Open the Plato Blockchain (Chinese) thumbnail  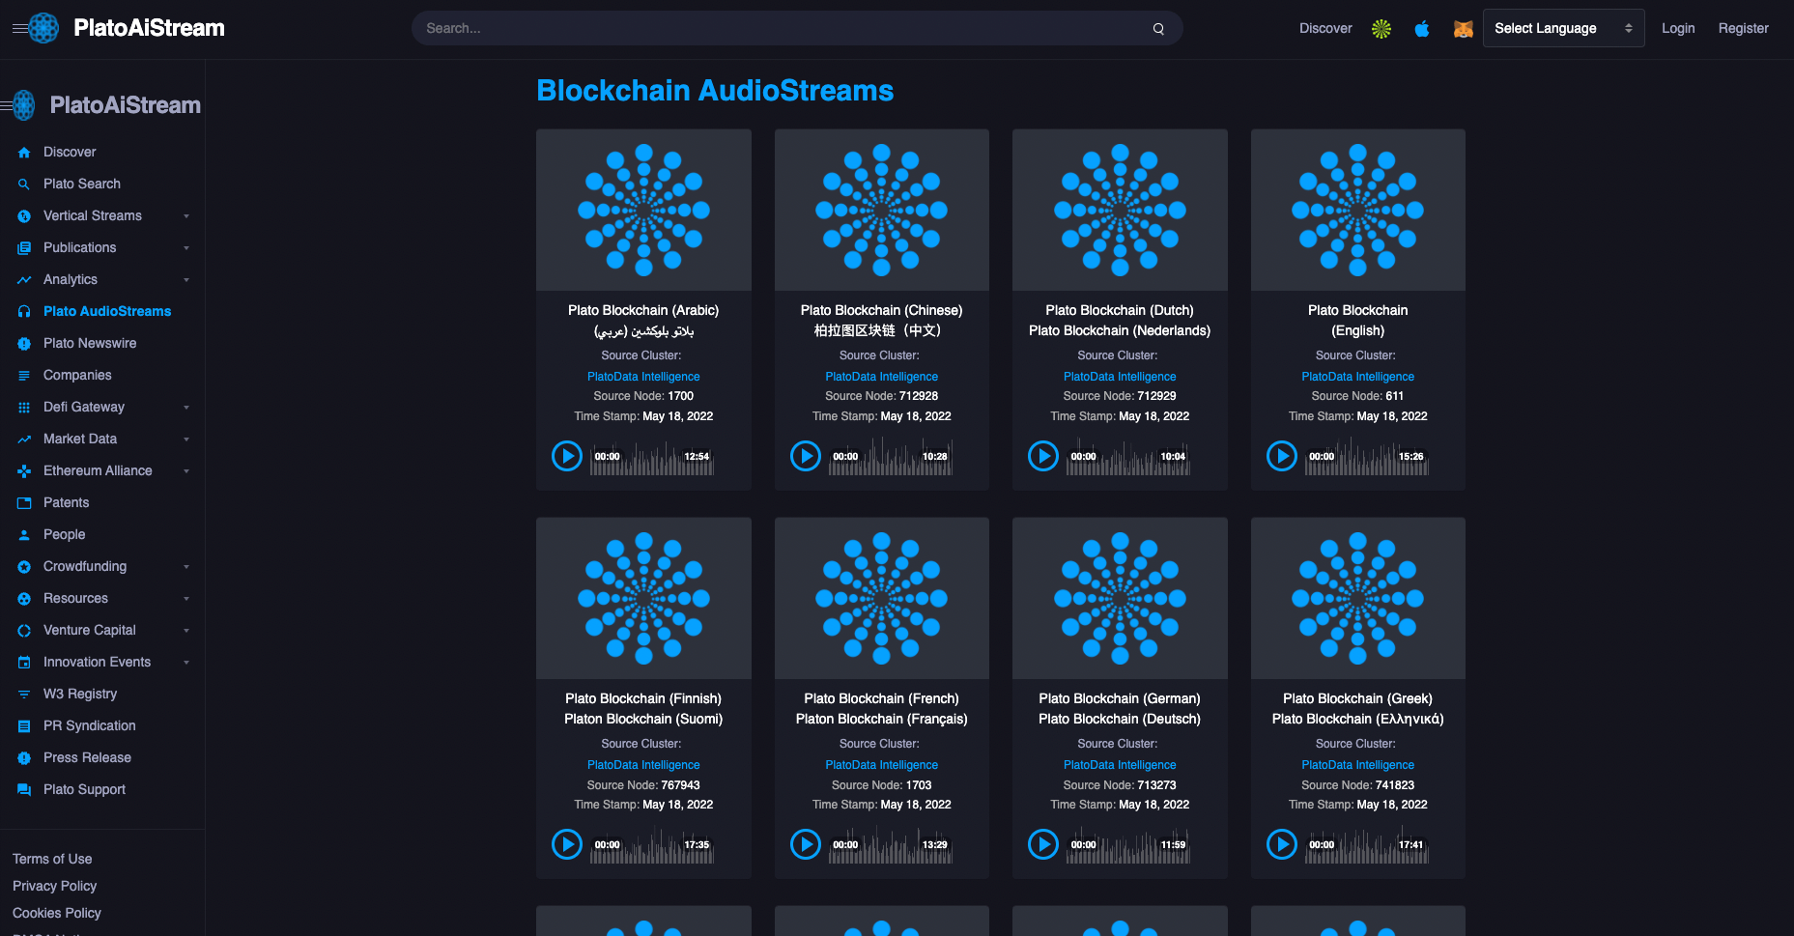click(882, 210)
